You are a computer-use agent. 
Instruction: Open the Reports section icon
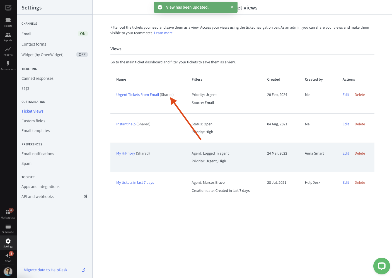8,49
